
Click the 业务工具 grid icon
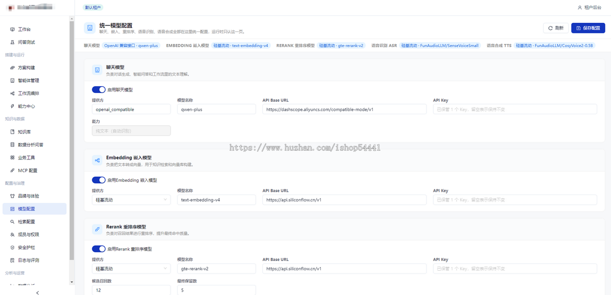[13, 157]
